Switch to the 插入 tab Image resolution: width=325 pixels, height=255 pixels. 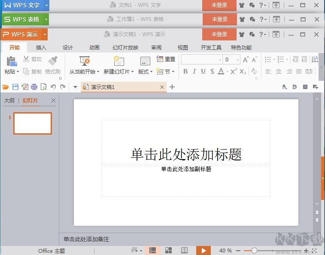pos(41,48)
